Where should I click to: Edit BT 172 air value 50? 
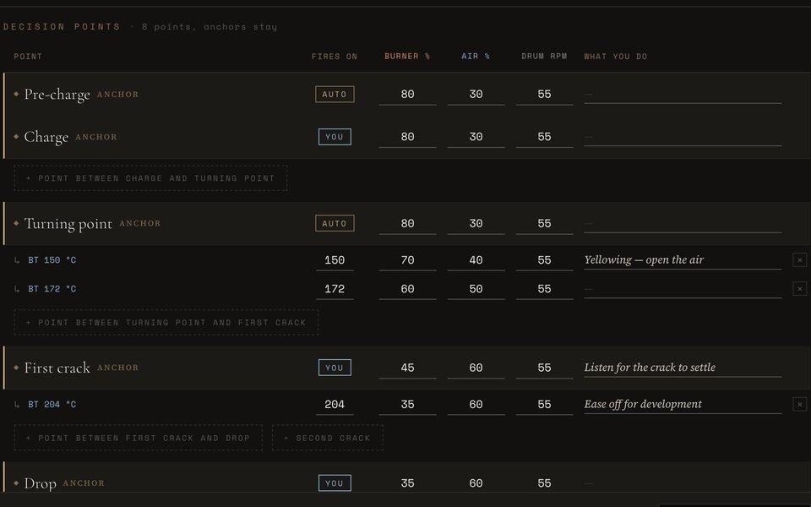(476, 289)
